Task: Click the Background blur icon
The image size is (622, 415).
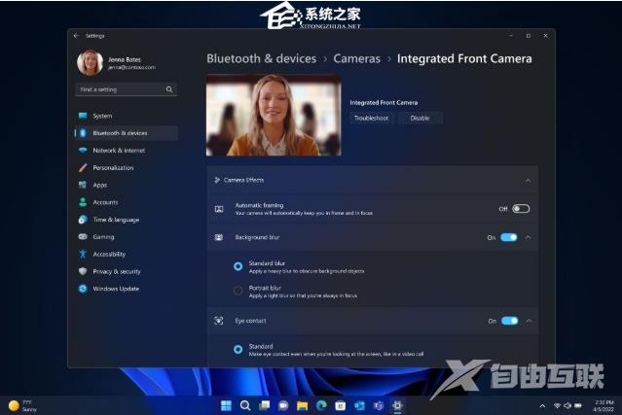Action: pos(219,237)
